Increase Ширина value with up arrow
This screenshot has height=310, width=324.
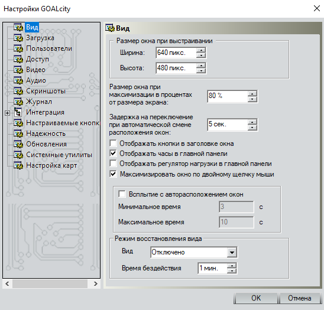tap(201, 50)
